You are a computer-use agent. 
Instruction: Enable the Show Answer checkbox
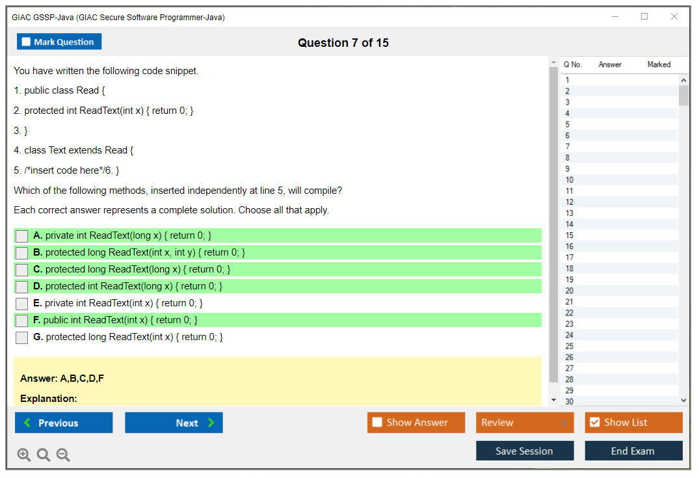(378, 422)
